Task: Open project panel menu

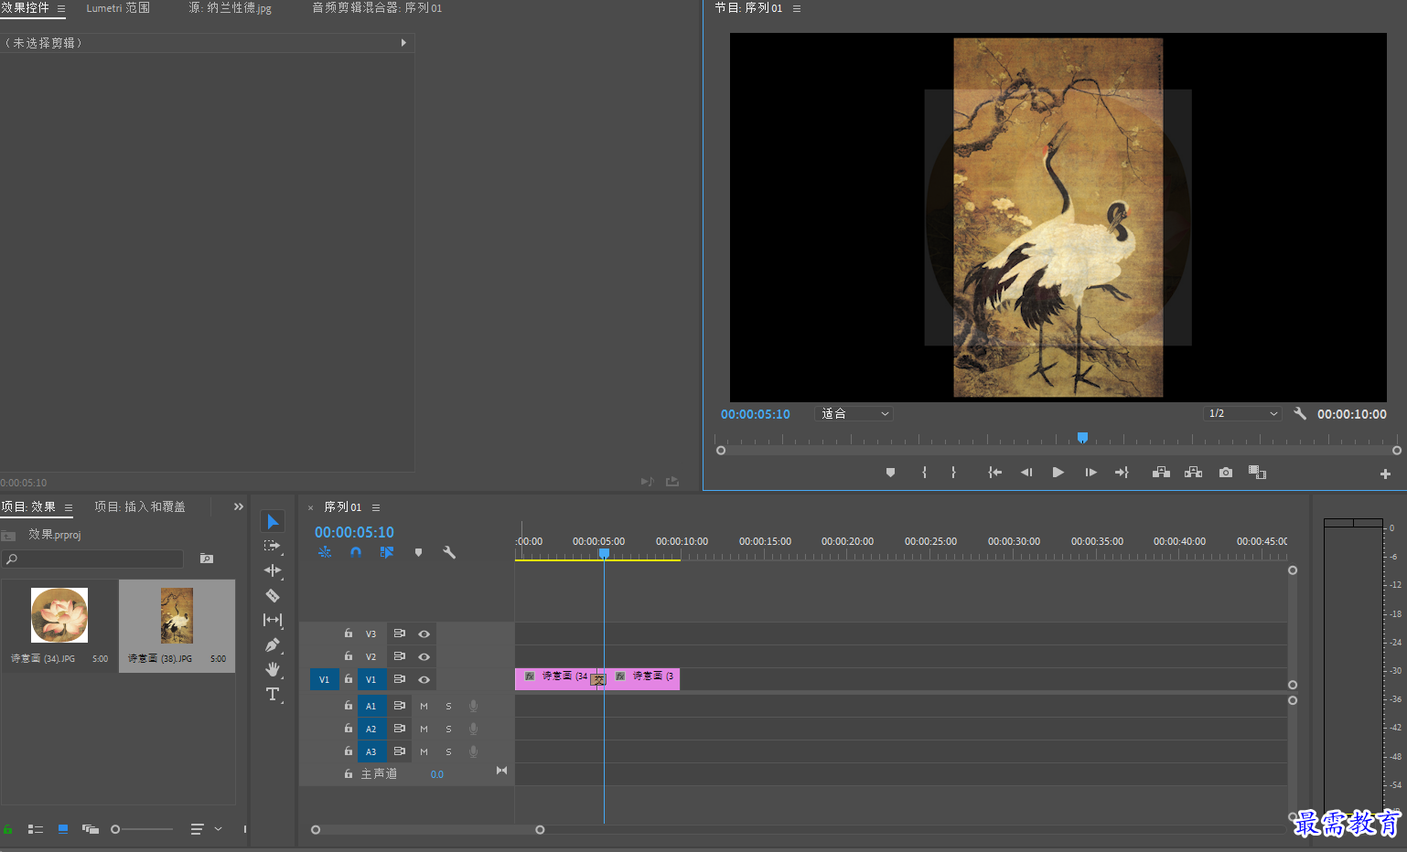Action: pyautogui.click(x=68, y=507)
